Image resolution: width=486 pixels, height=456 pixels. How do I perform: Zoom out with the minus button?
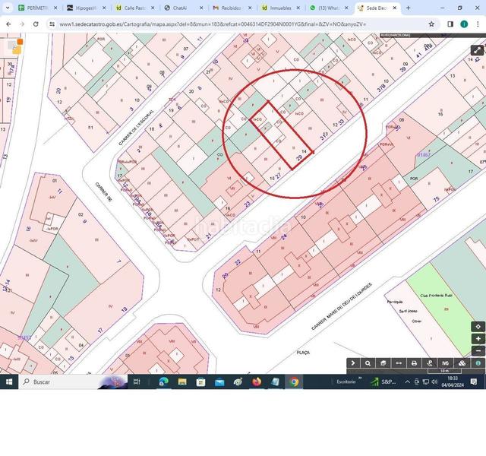478,350
